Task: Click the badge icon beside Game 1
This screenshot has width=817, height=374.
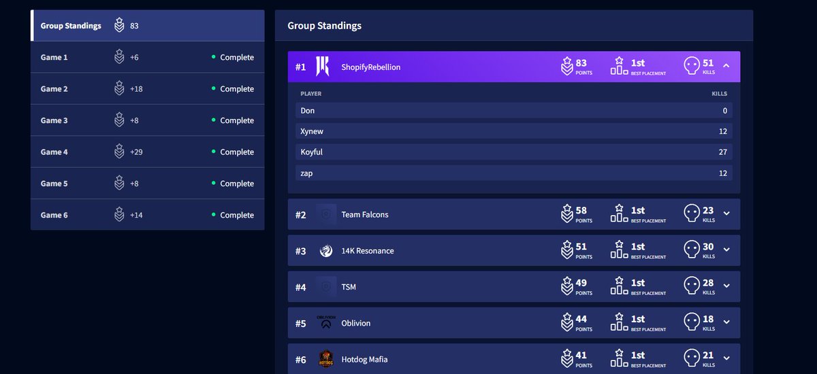Action: (x=119, y=57)
